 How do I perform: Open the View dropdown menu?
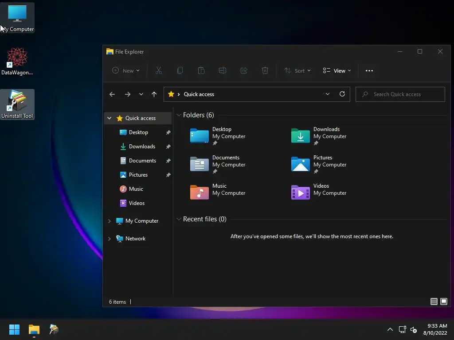(337, 70)
